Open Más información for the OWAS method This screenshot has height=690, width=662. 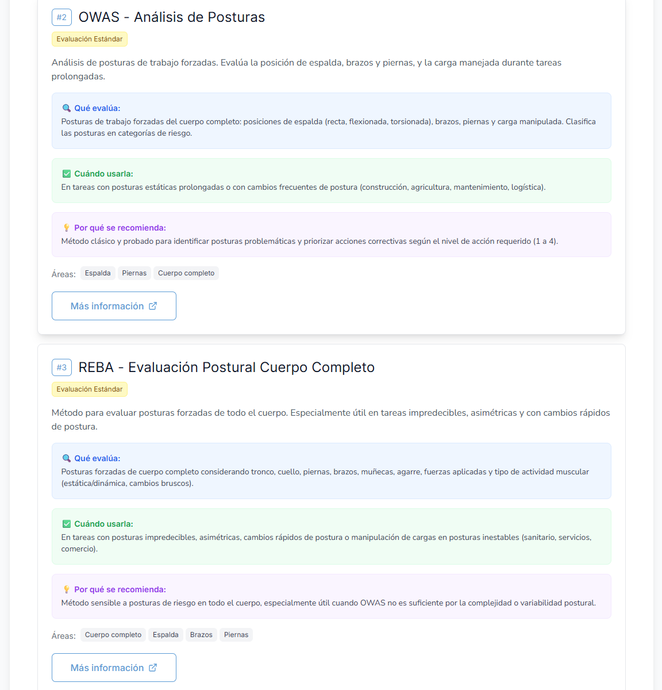click(114, 306)
